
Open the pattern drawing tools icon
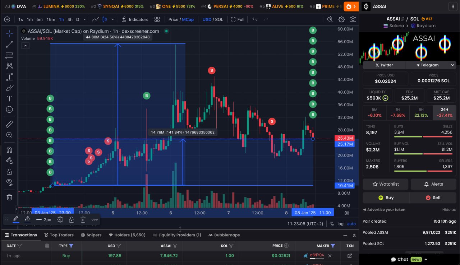click(9, 66)
